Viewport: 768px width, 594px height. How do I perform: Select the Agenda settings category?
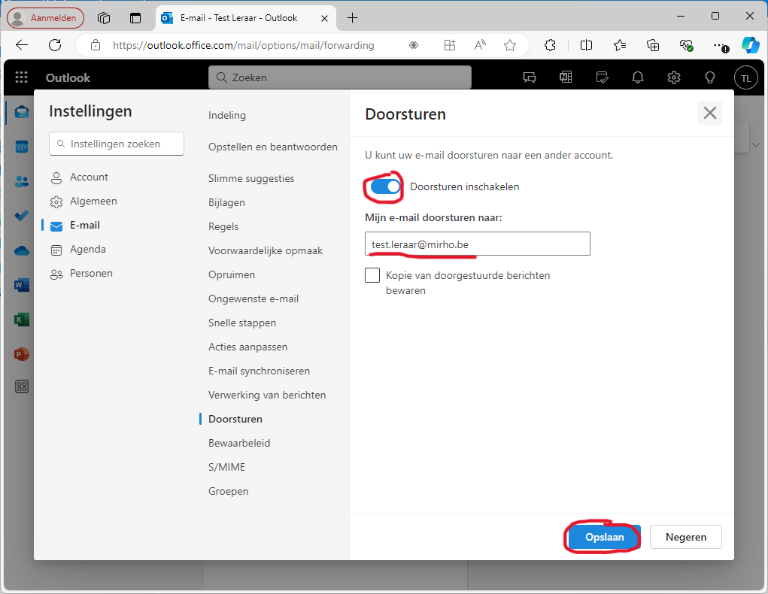pos(87,249)
